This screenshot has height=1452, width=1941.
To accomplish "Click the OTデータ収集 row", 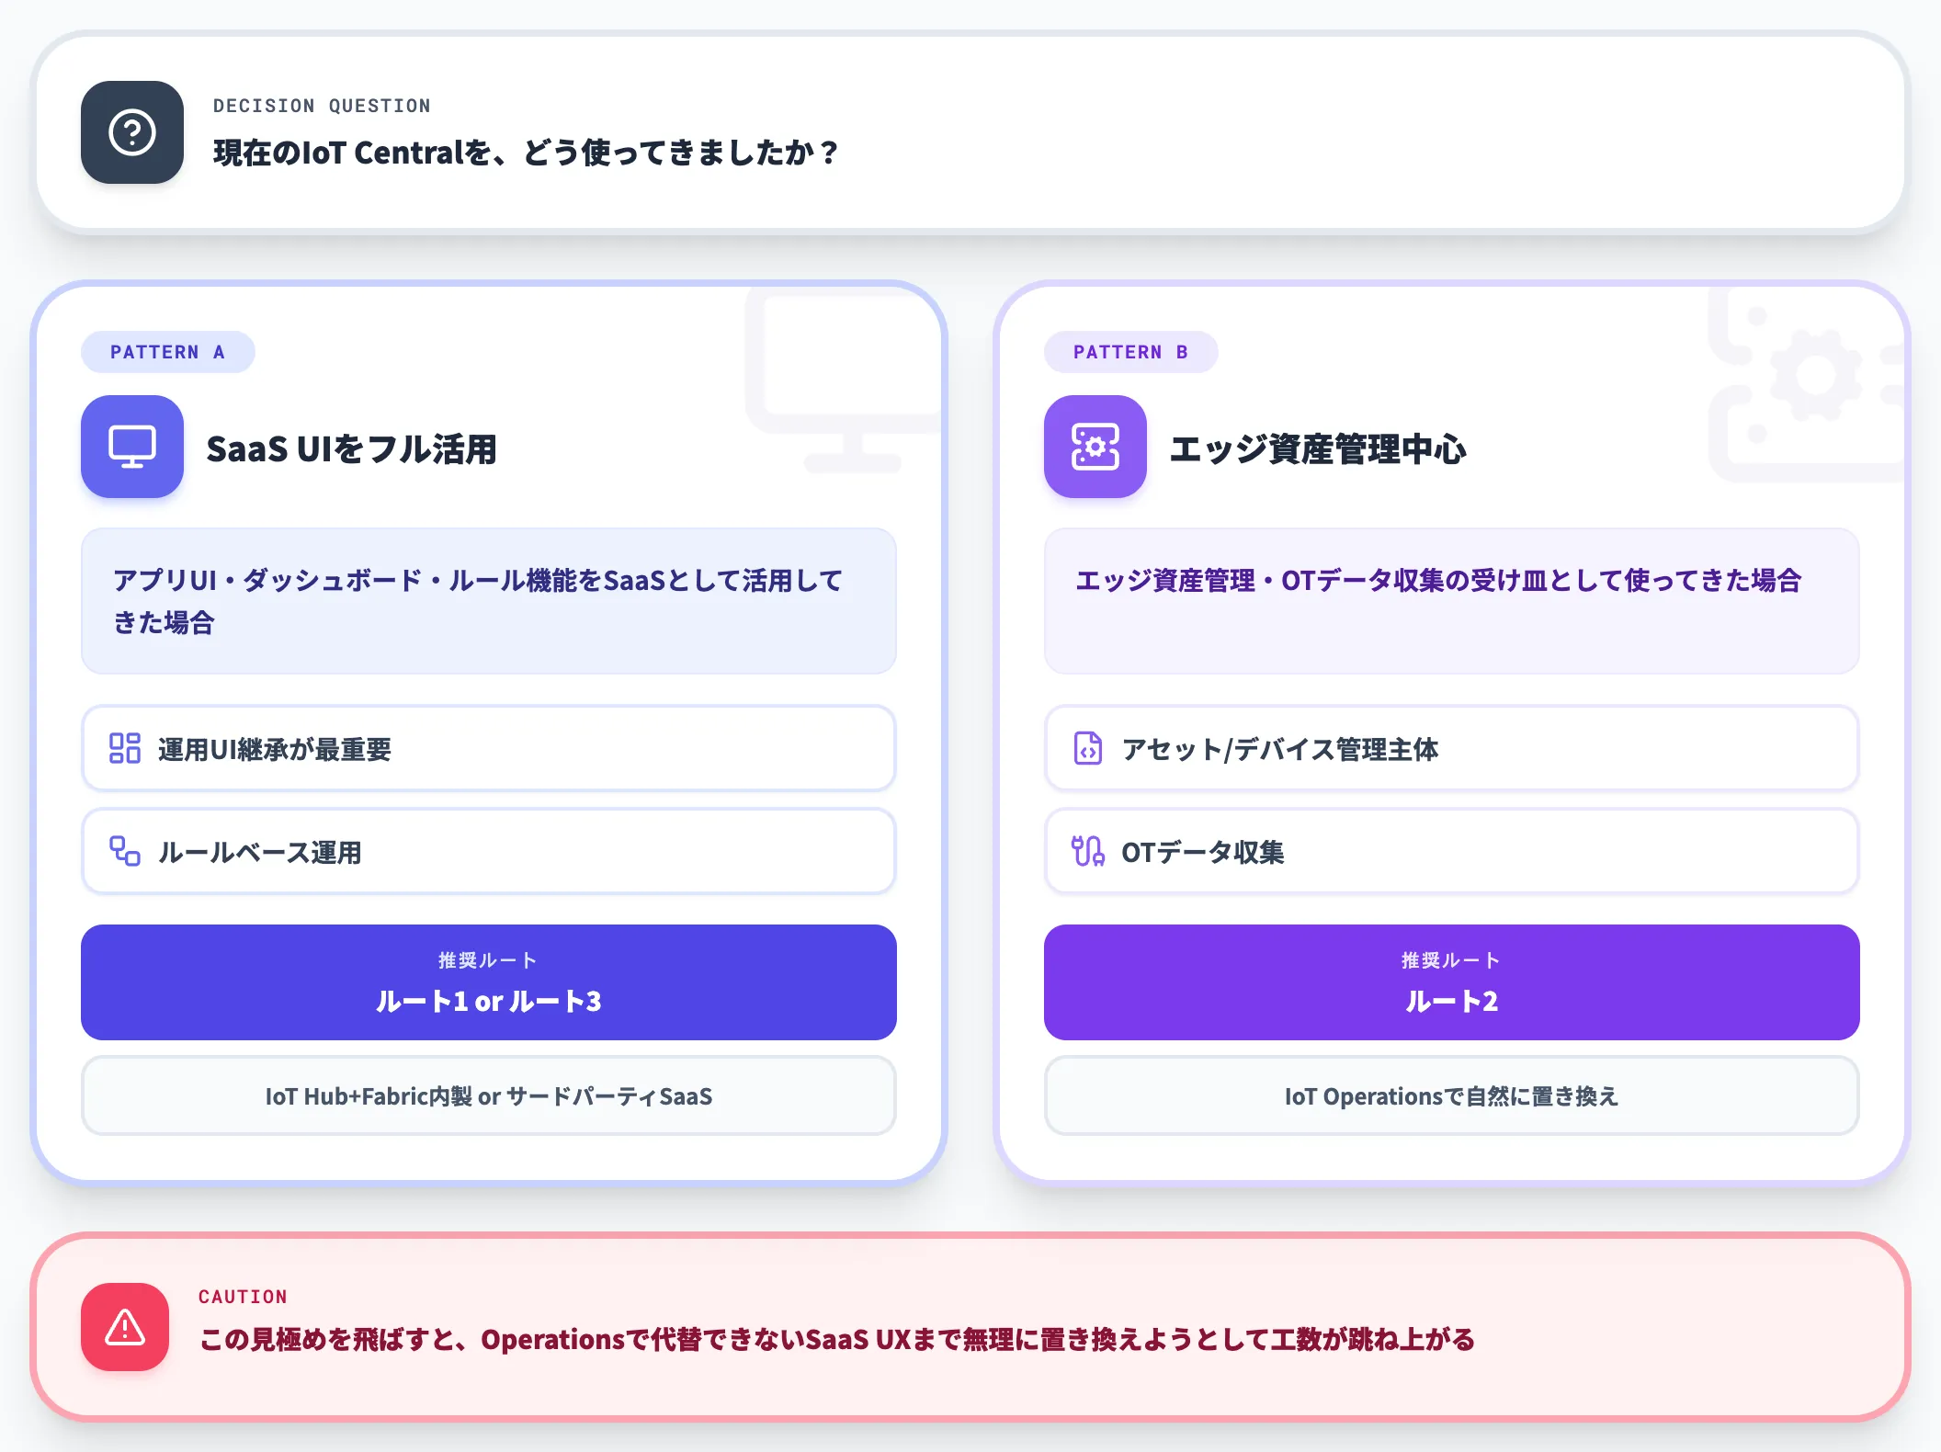I will [x=1452, y=851].
